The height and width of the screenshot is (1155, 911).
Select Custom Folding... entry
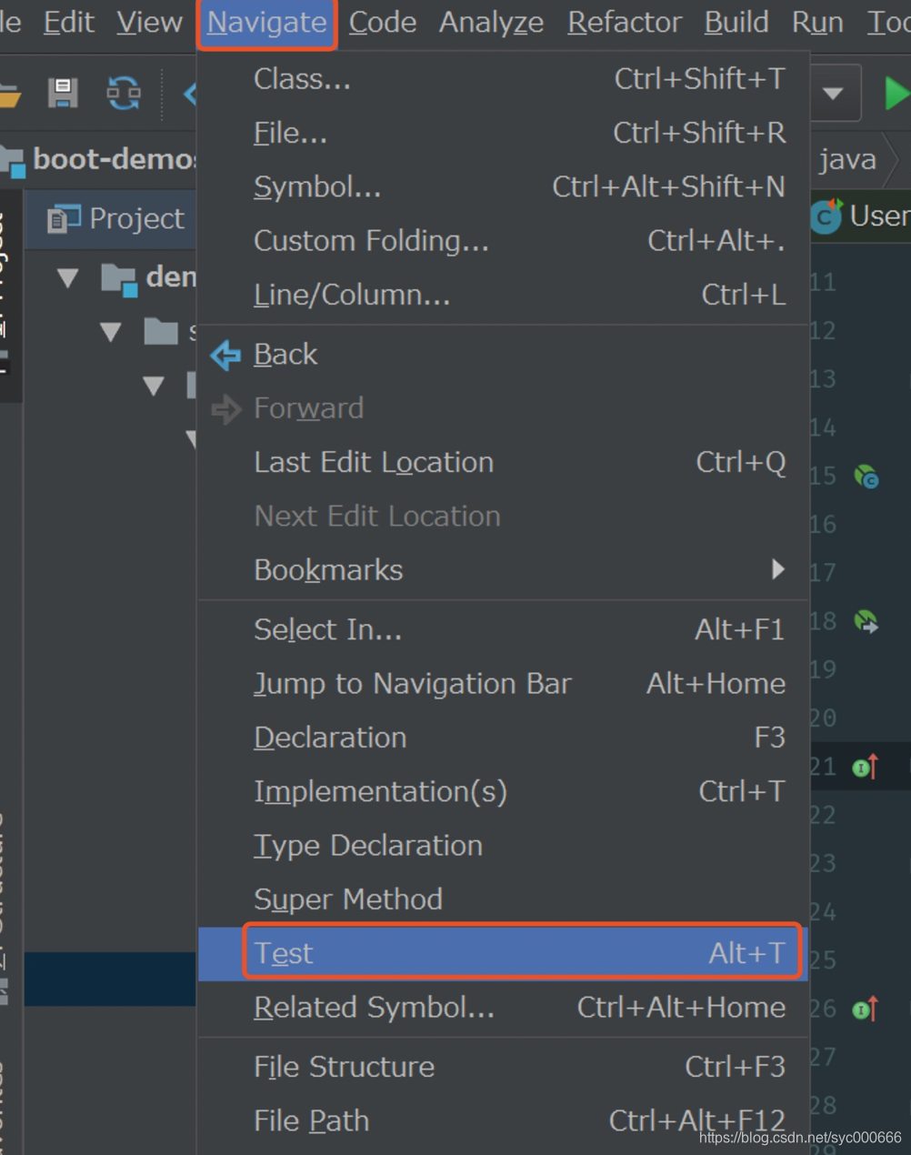point(504,240)
